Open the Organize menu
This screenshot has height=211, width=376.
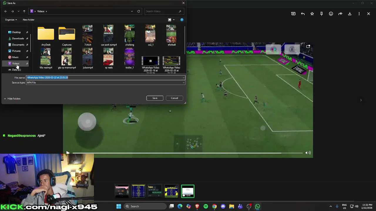(x=11, y=20)
